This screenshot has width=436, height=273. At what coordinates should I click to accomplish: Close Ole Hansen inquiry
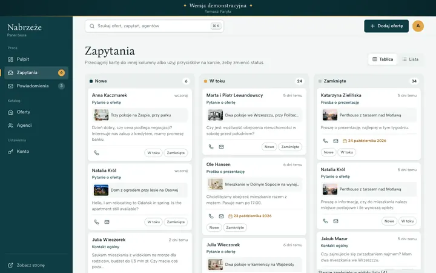pos(235,227)
